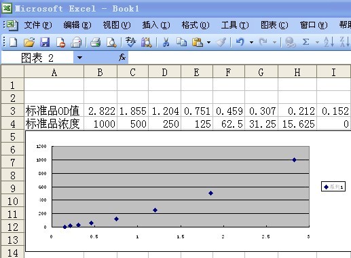The image size is (351, 258).
Task: Select cell B3 containing 2.822
Action: [100, 111]
